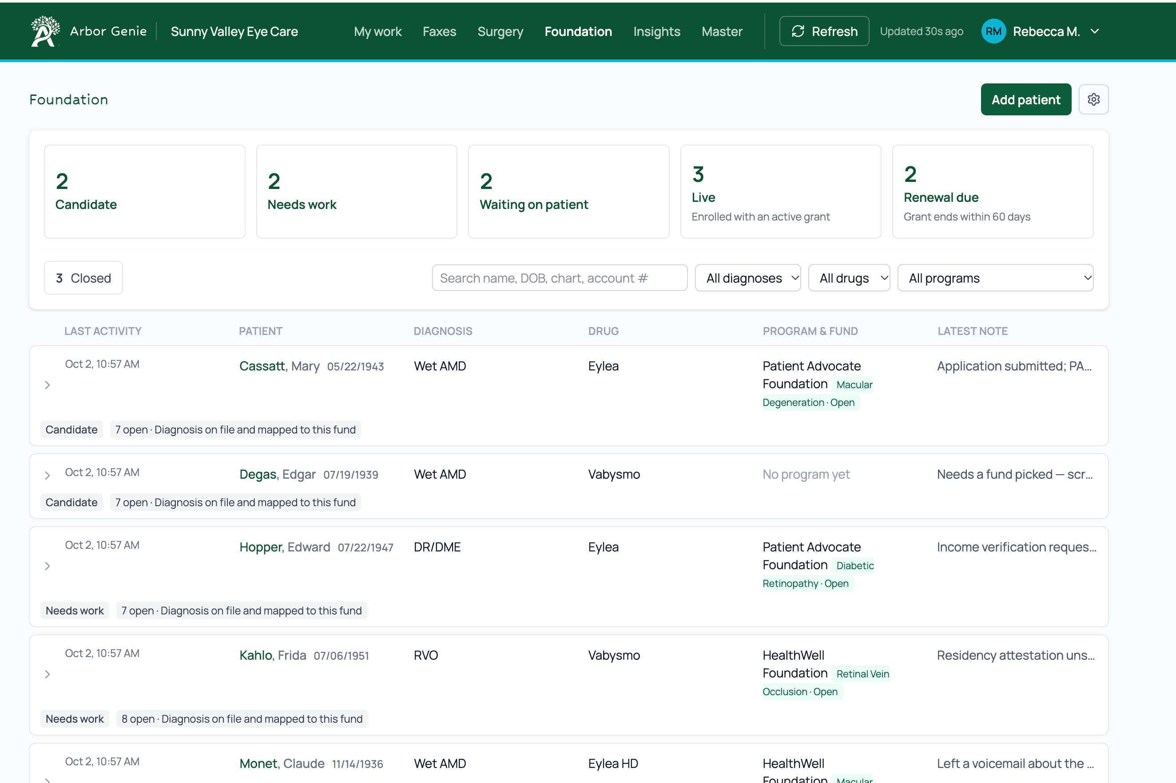Switch to the Faxes tab
Image resolution: width=1176 pixels, height=783 pixels.
pyautogui.click(x=439, y=31)
